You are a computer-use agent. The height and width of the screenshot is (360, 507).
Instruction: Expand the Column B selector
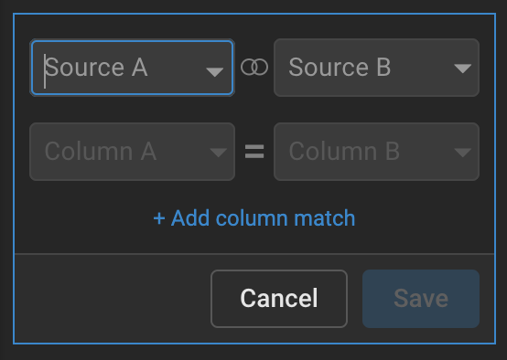click(x=376, y=152)
